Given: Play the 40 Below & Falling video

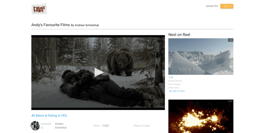Looking at the screenshot, I should click(99, 72).
